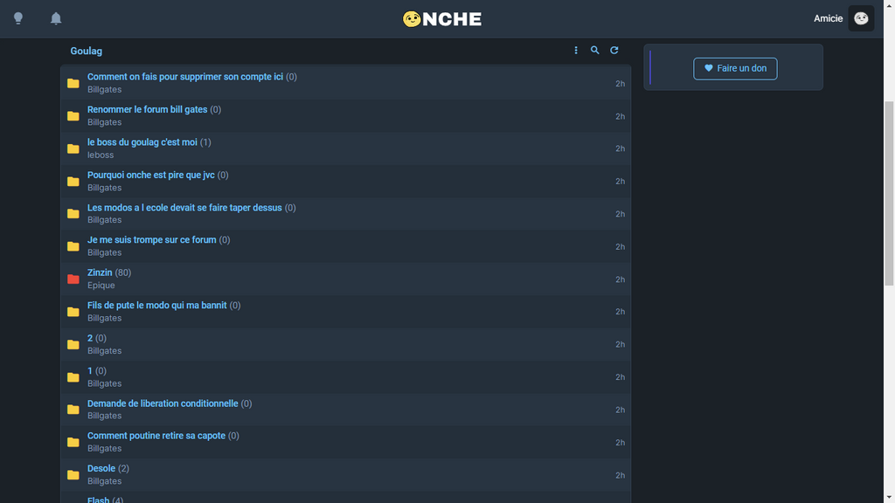Open topic 'Fils de pute le modo qui ma bannit'
895x503 pixels.
(157, 306)
